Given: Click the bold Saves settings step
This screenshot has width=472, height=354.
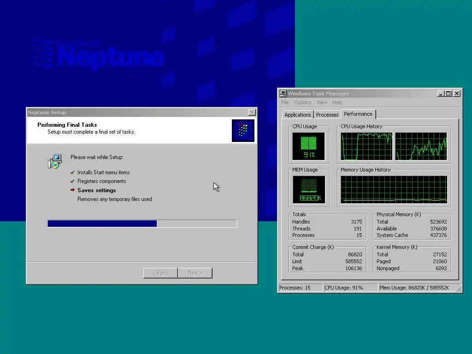Looking at the screenshot, I should pyautogui.click(x=97, y=190).
